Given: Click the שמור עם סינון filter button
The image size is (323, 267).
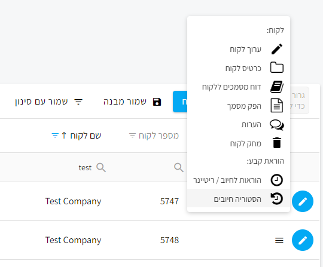Looking at the screenshot, I should (x=49, y=102).
